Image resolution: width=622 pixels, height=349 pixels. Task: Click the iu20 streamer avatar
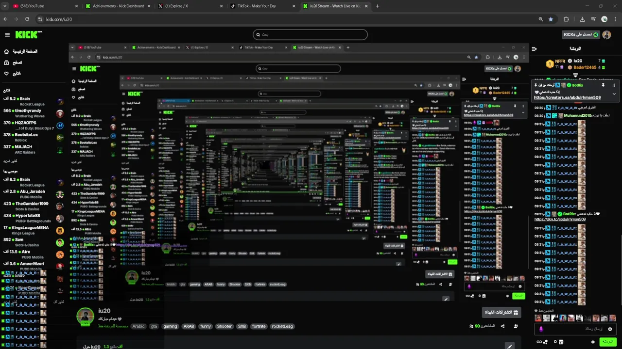85,316
